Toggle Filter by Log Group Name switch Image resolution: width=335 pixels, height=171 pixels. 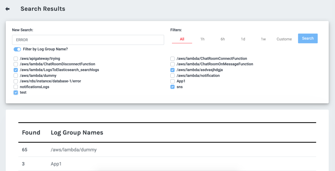coord(17,49)
